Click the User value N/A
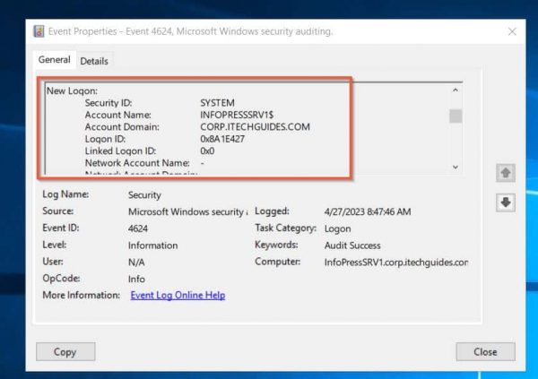 click(136, 263)
